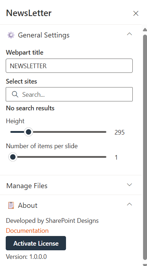Click the Number of items per slide slider handle
The height and width of the screenshot is (266, 147).
click(x=13, y=157)
